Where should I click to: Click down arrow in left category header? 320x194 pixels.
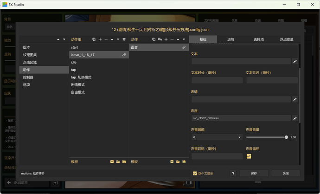click(64, 39)
